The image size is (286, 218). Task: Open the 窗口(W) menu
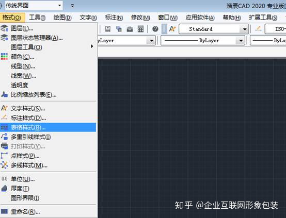coord(168,18)
